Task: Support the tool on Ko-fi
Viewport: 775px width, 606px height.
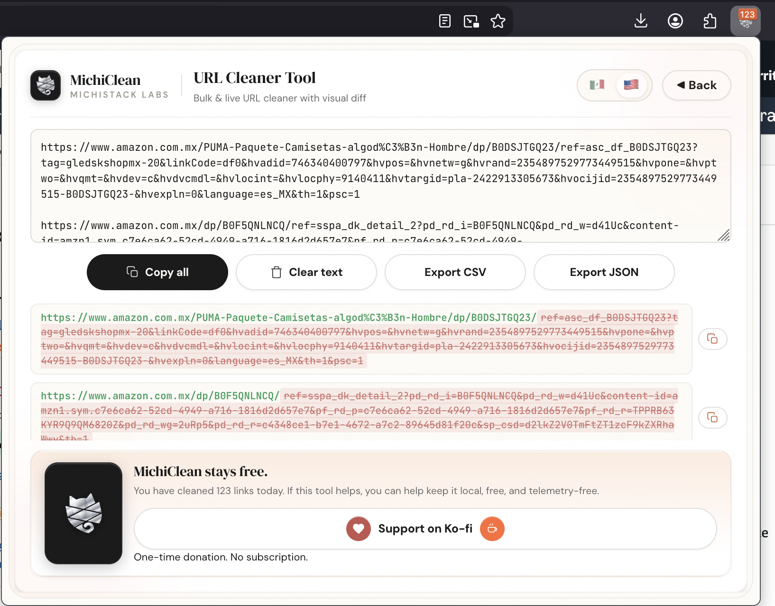Action: [x=425, y=529]
